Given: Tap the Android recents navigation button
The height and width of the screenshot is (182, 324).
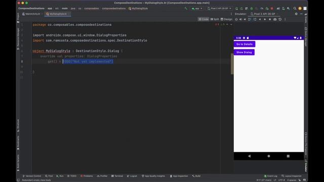Looking at the screenshot, I should 288,156.
